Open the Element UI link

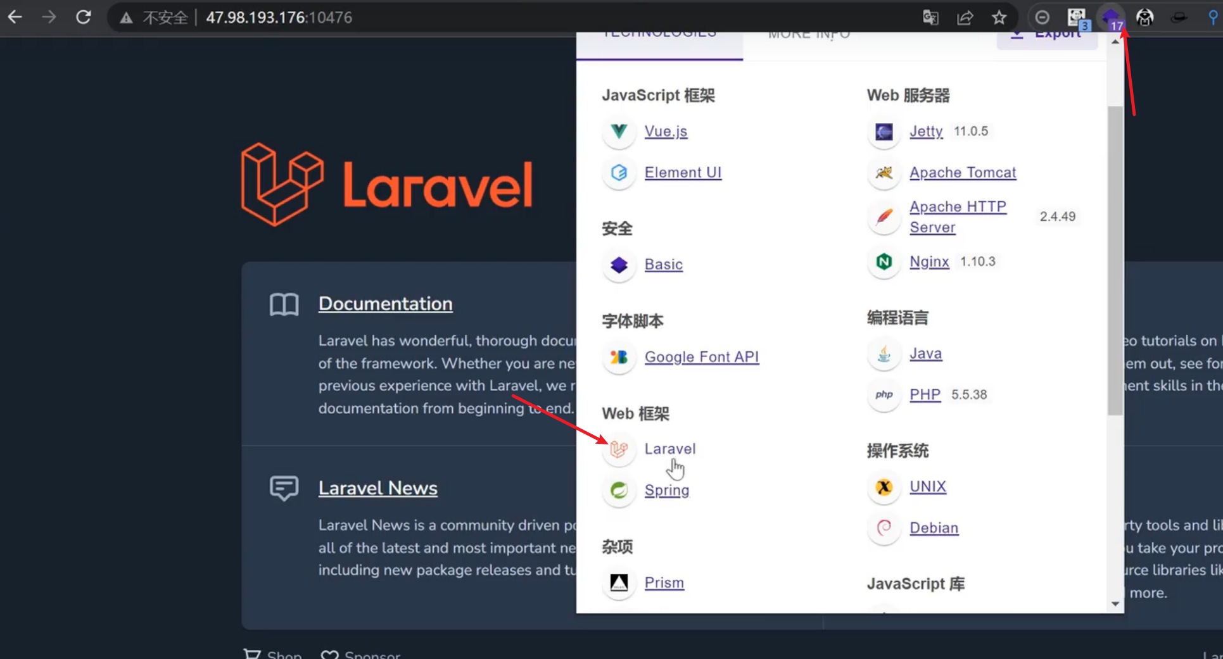click(x=683, y=172)
